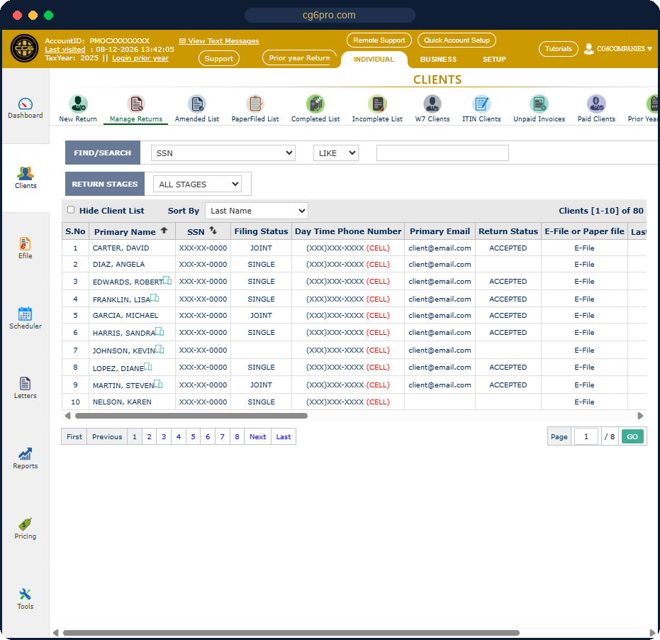Screen dimensions: 660x640
Task: Click the CG6 company logo
Action: coord(24,48)
